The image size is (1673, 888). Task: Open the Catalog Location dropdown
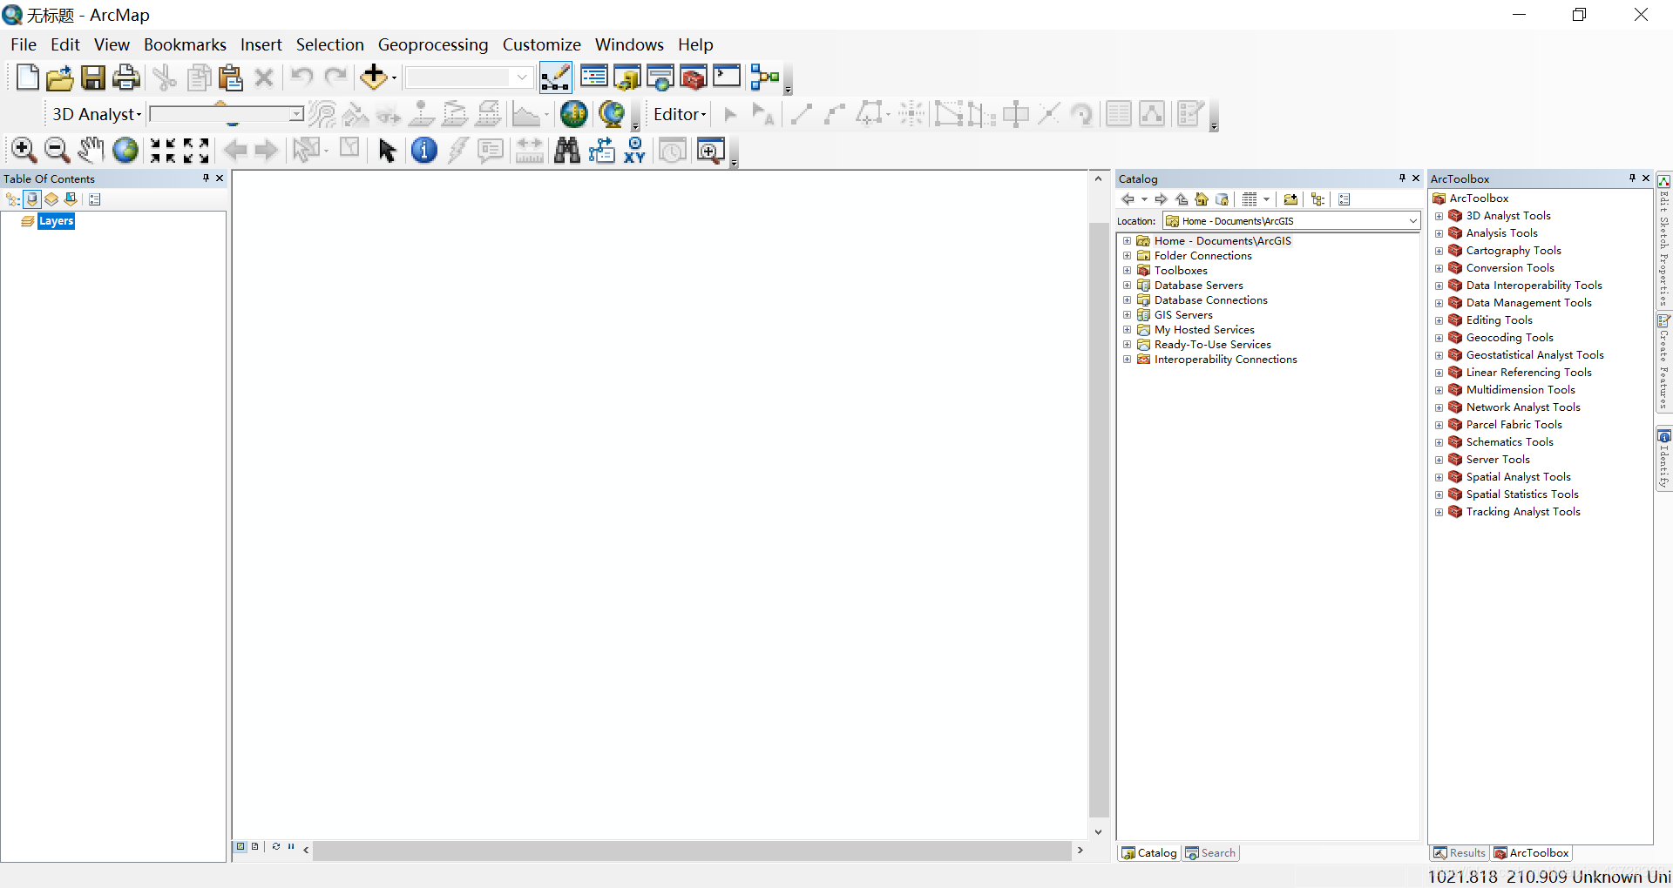pyautogui.click(x=1412, y=221)
